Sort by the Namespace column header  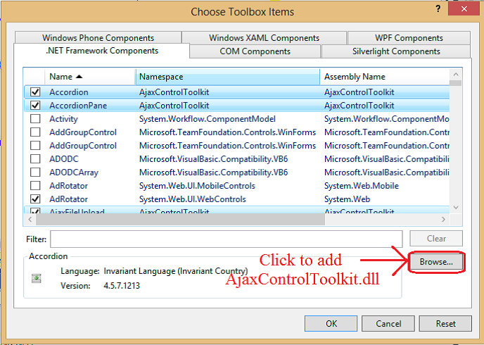(228, 77)
